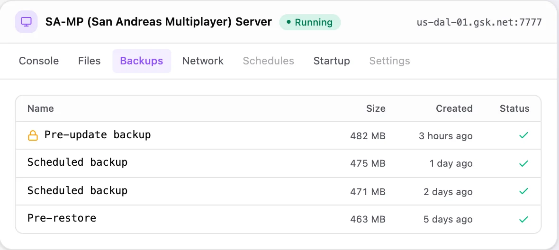Open the Settings tab
Image resolution: width=559 pixels, height=250 pixels.
390,61
